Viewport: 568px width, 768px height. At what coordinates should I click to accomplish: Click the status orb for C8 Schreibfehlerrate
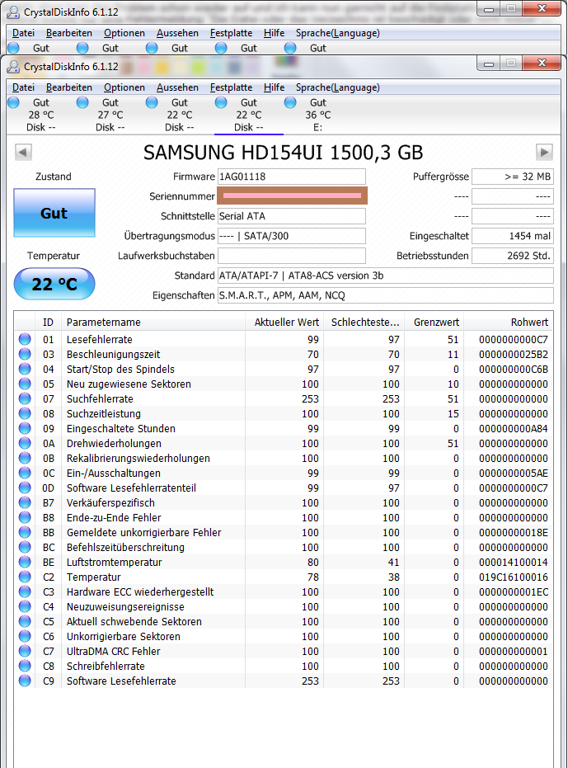coord(25,666)
